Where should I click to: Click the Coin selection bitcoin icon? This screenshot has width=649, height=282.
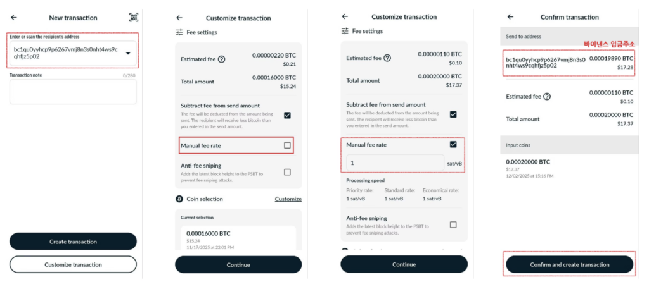tap(179, 199)
